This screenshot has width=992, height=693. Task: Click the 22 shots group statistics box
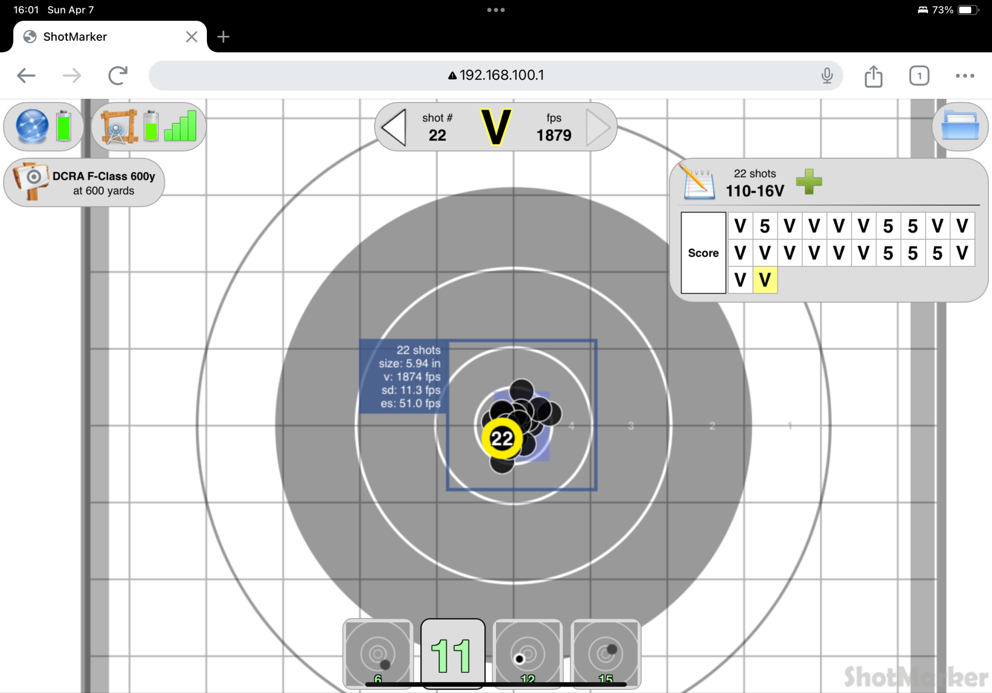pos(404,377)
